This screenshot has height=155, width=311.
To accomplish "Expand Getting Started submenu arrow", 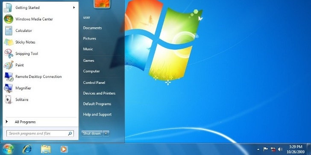I will (x=74, y=8).
